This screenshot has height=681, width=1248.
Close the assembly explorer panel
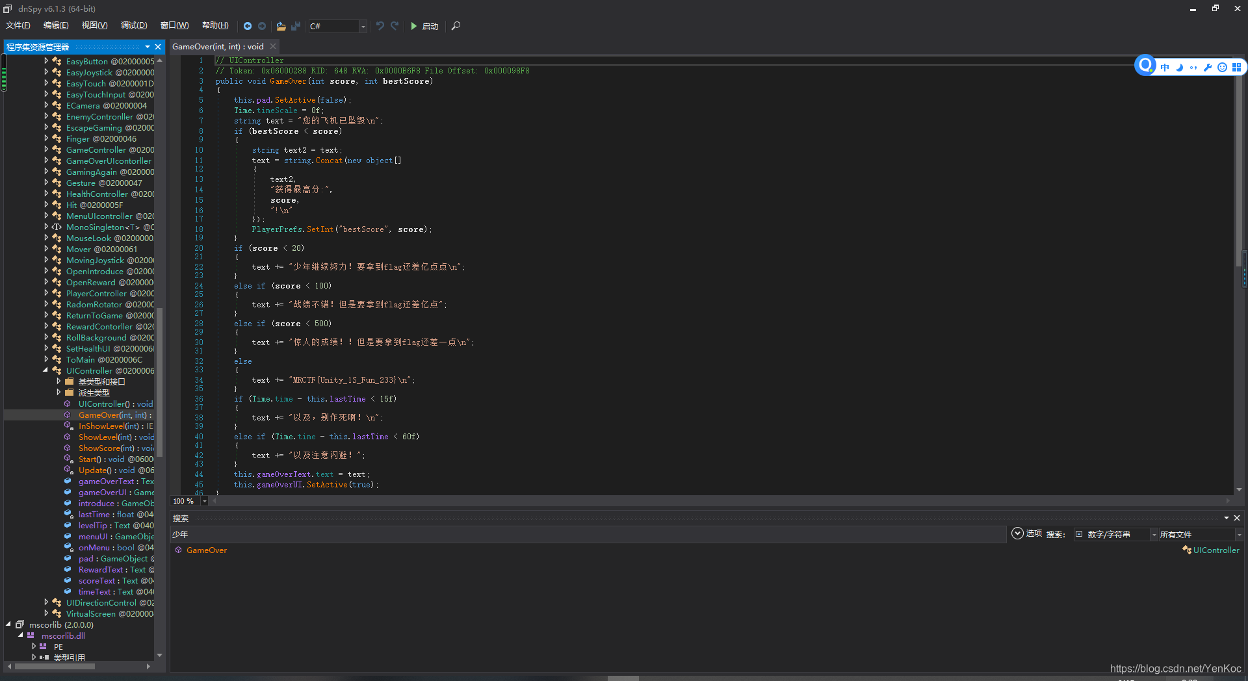(x=158, y=47)
